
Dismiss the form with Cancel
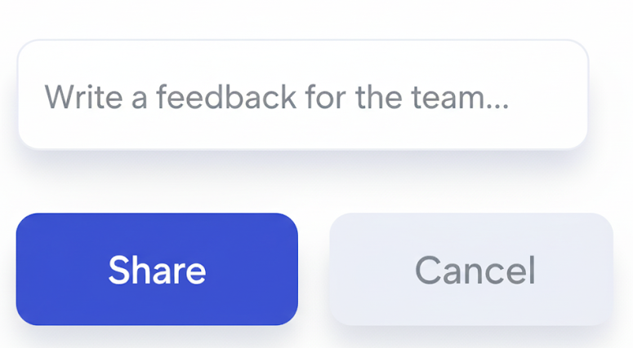tap(471, 270)
